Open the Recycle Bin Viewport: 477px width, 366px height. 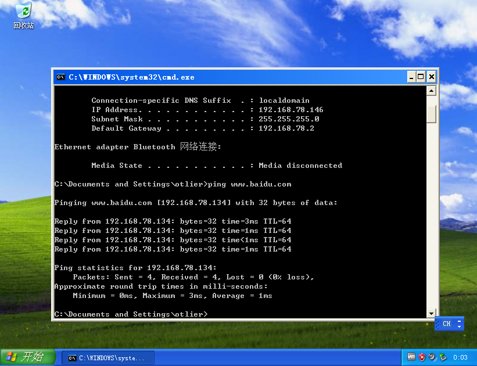[23, 12]
